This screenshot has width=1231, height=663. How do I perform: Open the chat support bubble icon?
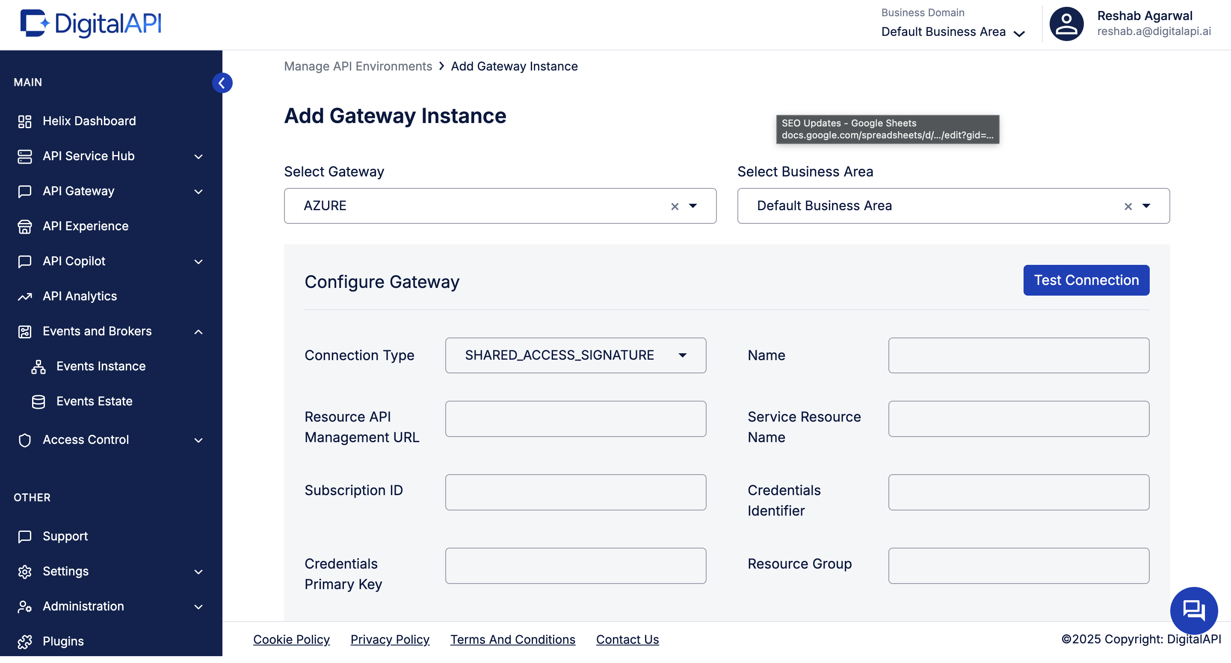[x=1193, y=610]
